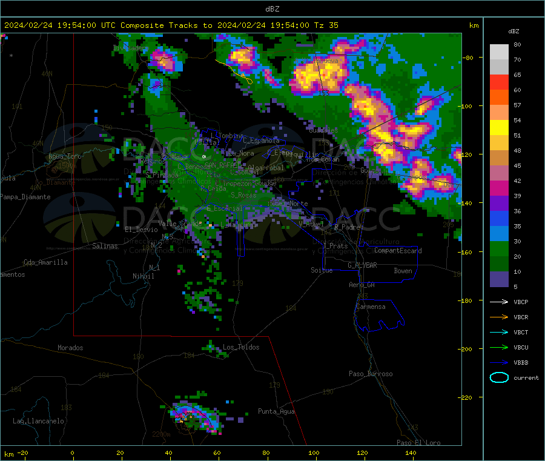Click the El_Desvio map label
Image resolution: width=545 pixels, height=461 pixels.
coord(141,230)
